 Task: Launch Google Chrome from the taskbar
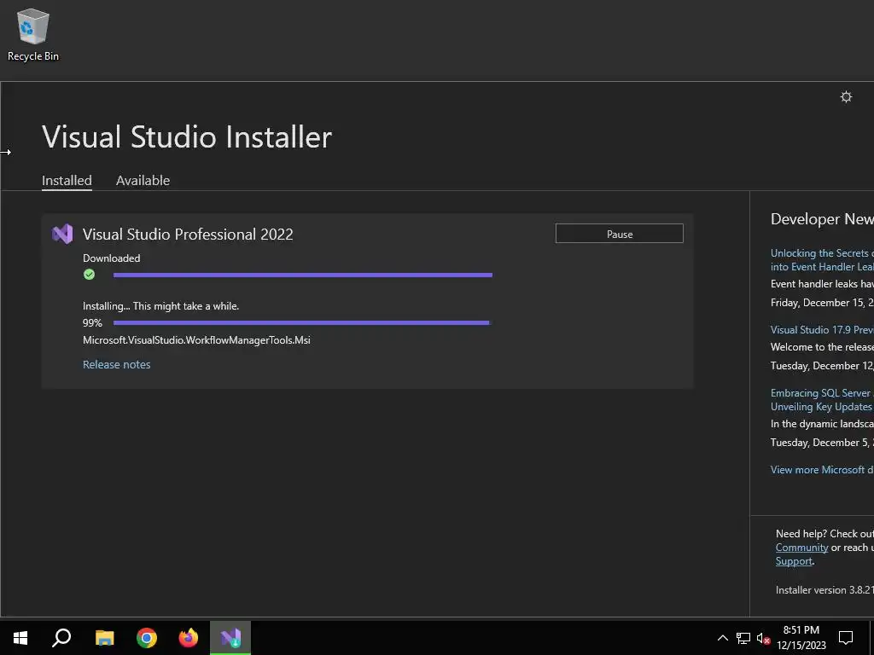pyautogui.click(x=147, y=638)
